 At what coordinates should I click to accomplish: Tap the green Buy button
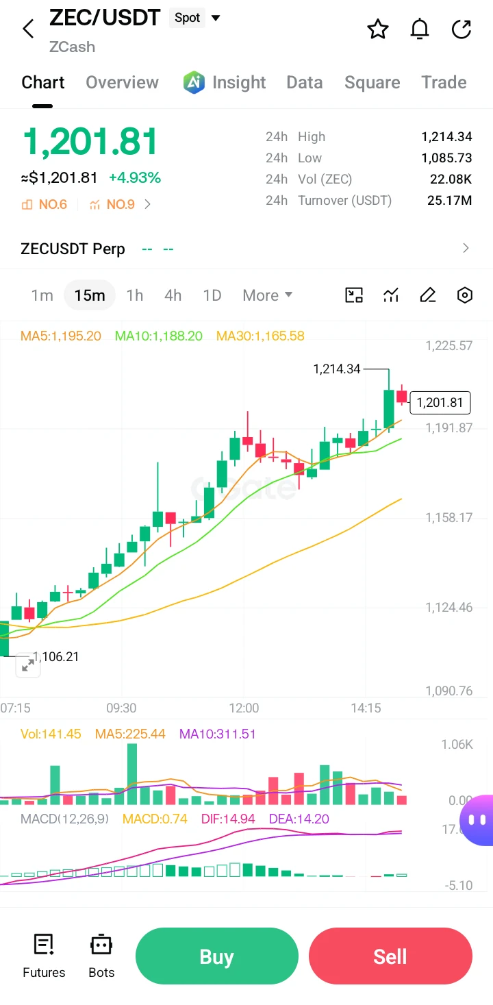coord(217,956)
